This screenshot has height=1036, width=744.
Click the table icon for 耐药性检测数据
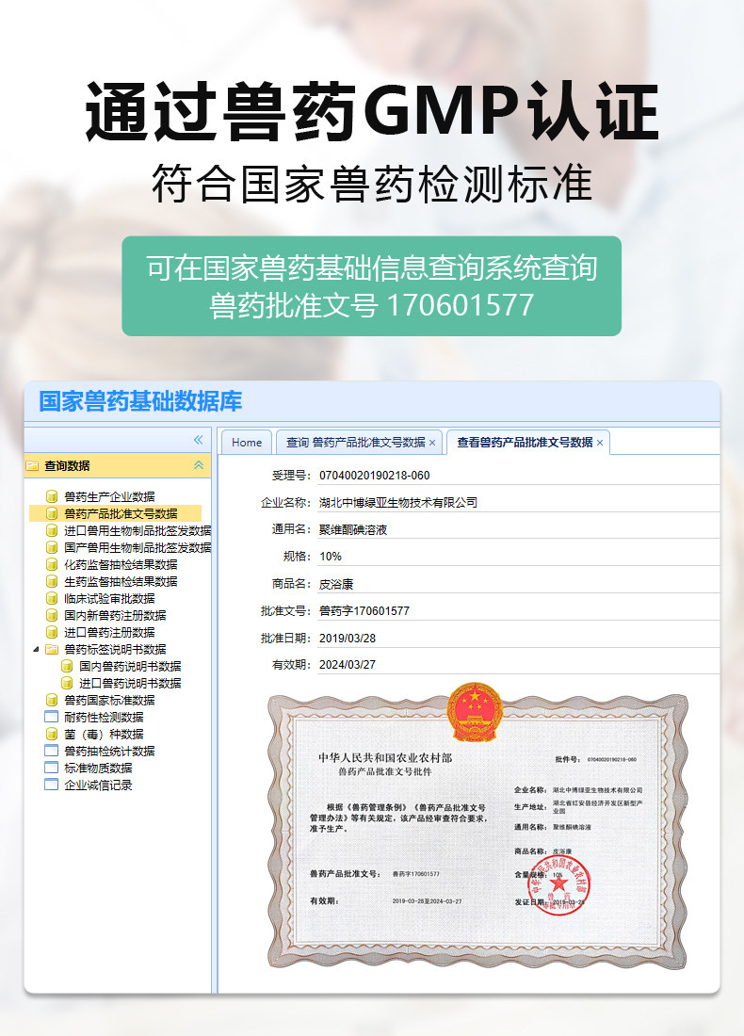coord(52,717)
